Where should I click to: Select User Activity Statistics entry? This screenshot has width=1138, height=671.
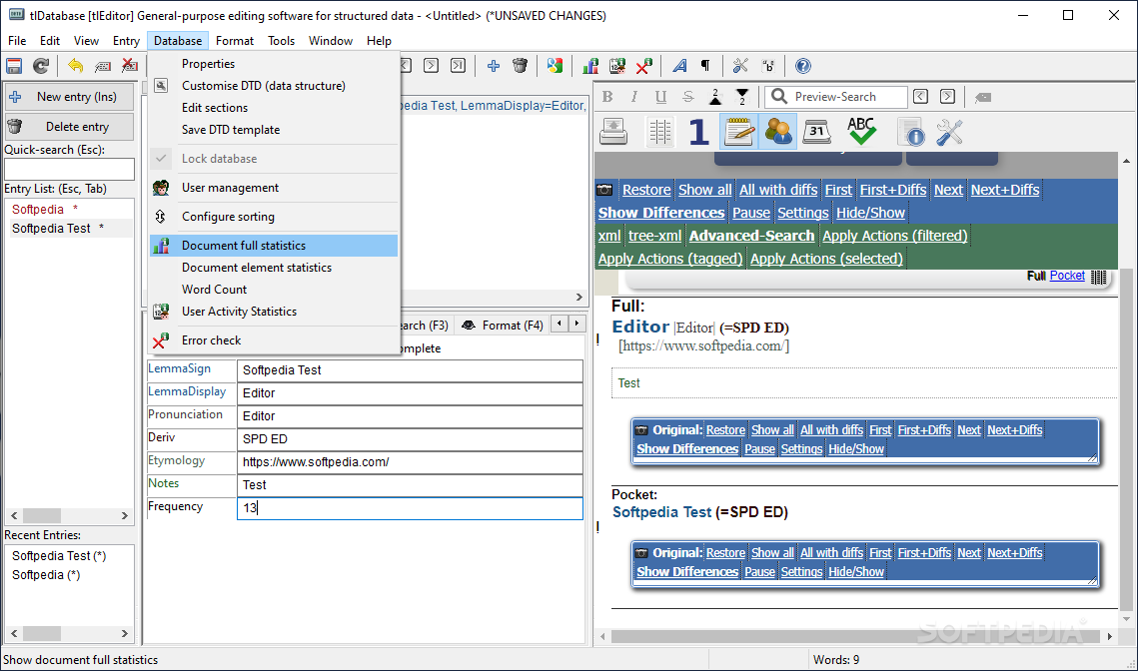274,312
